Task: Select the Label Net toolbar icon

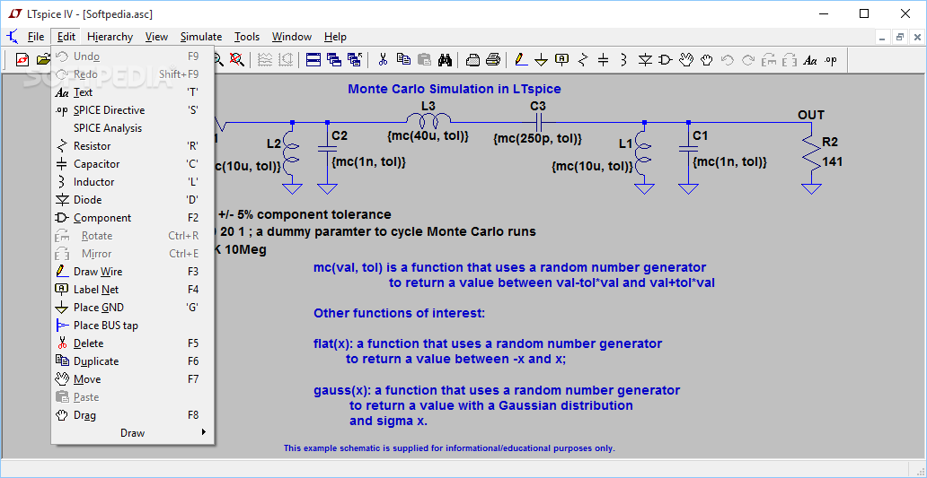Action: (x=561, y=59)
